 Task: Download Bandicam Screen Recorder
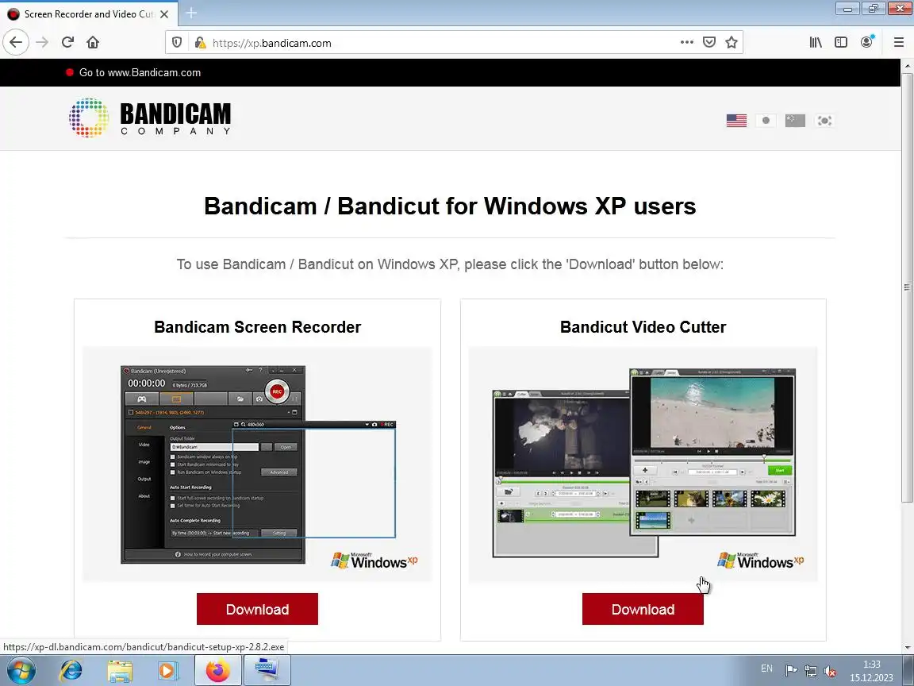[257, 609]
